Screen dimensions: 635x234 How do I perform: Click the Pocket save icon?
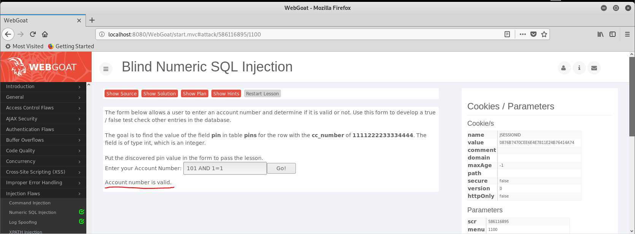(x=533, y=34)
